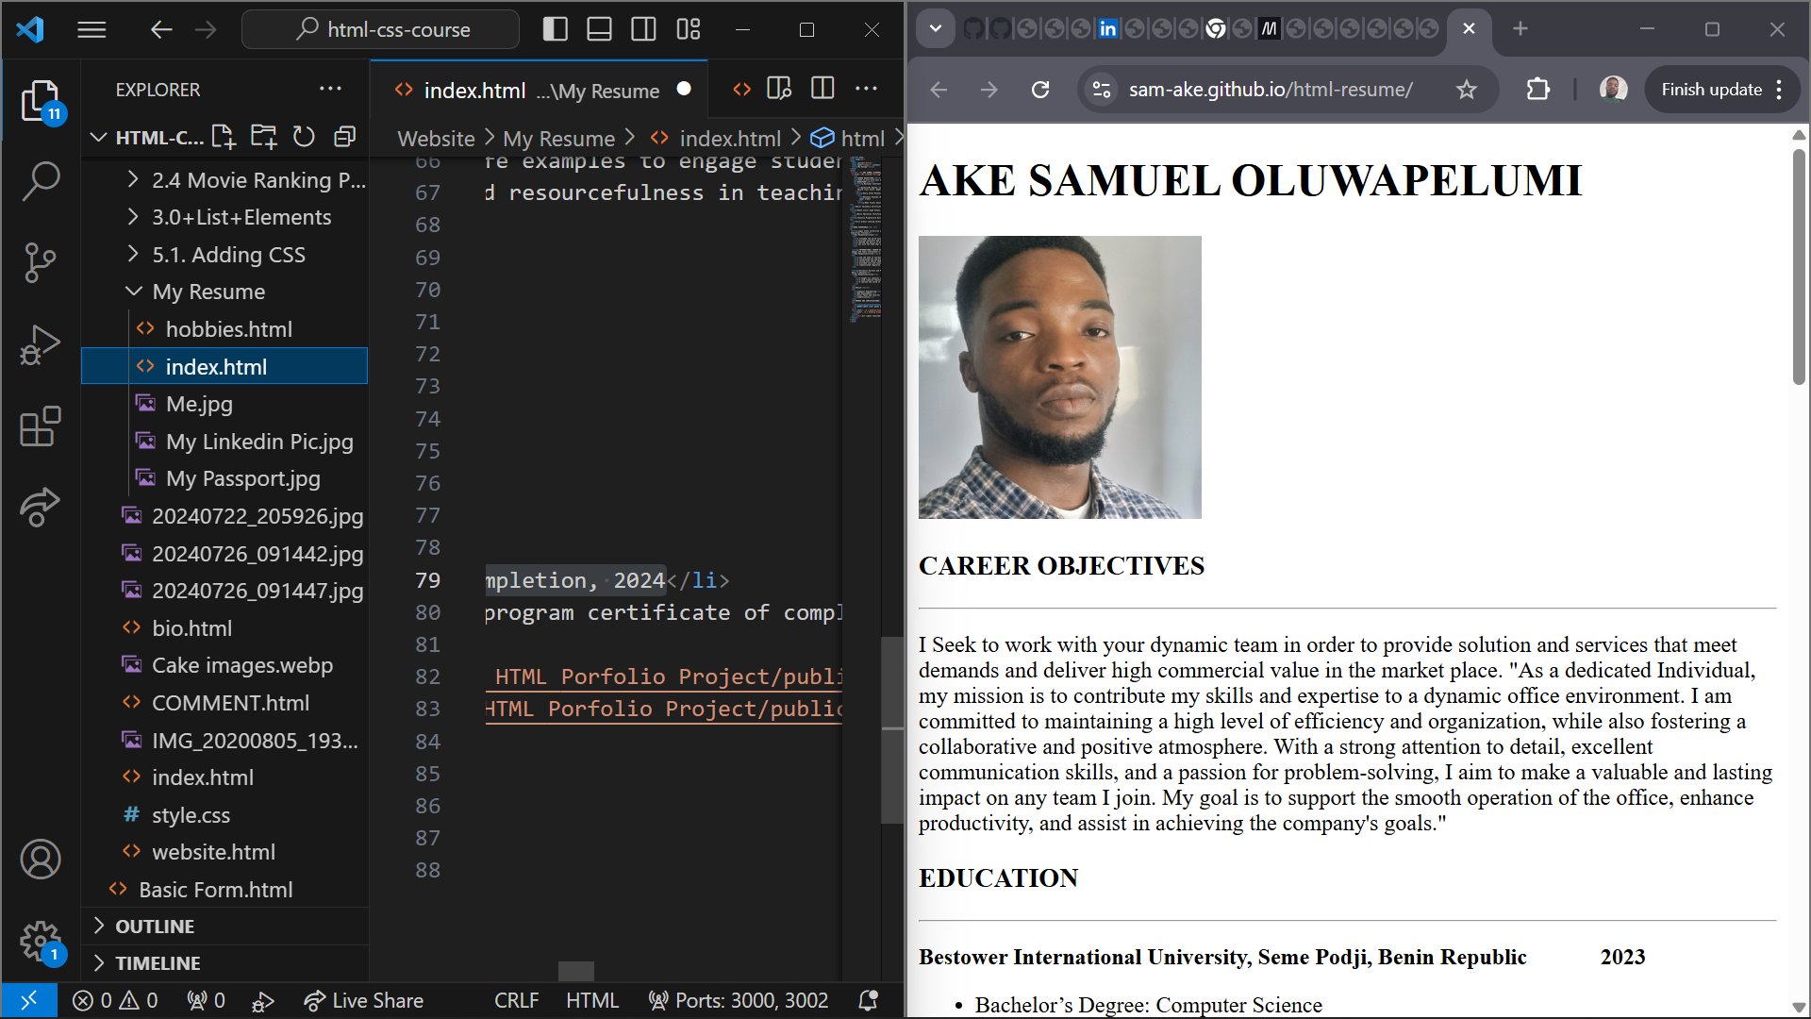Open the Search view in activity bar

pos(41,181)
